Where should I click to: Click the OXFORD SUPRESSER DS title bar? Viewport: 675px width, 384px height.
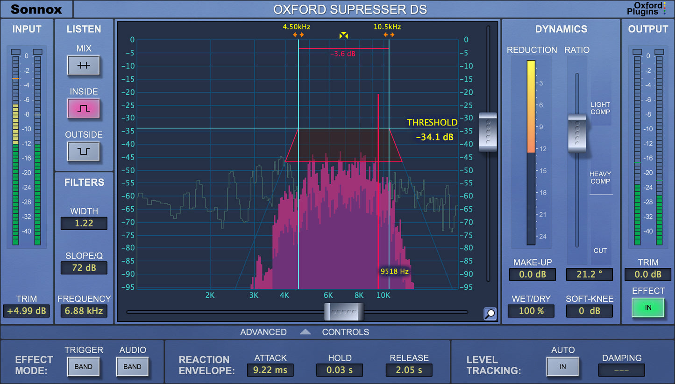tap(350, 8)
